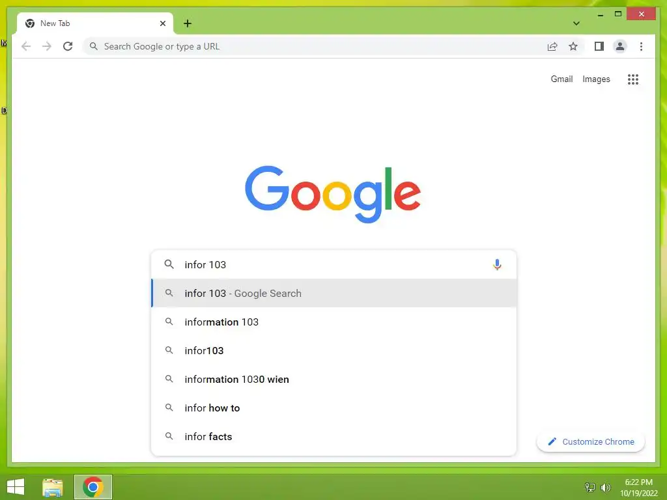Open Chrome's three-dot menu
The image size is (667, 500).
coord(641,46)
